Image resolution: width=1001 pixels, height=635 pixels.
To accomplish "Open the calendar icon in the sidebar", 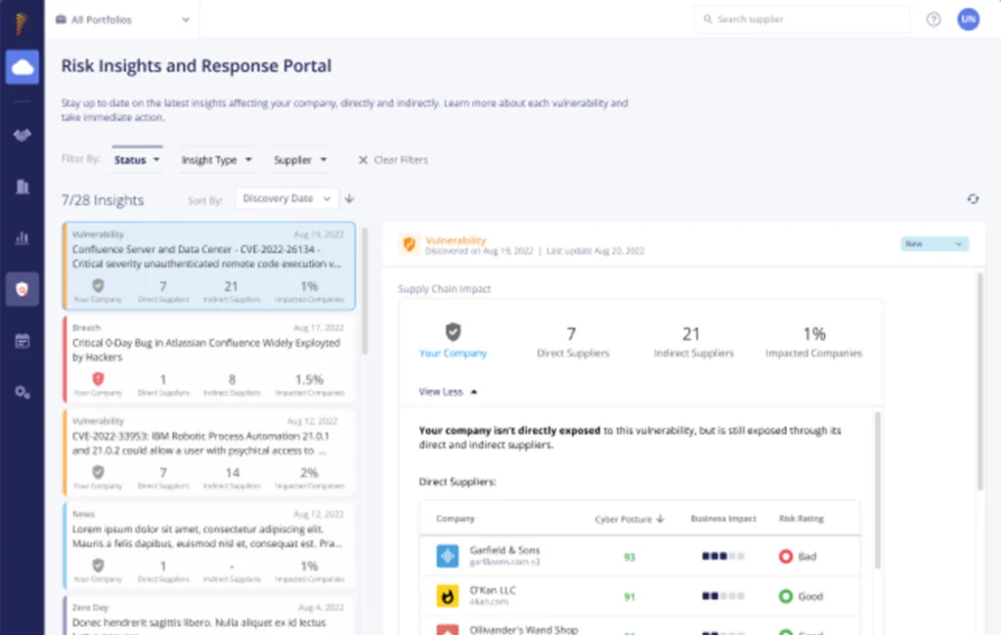I will click(22, 340).
